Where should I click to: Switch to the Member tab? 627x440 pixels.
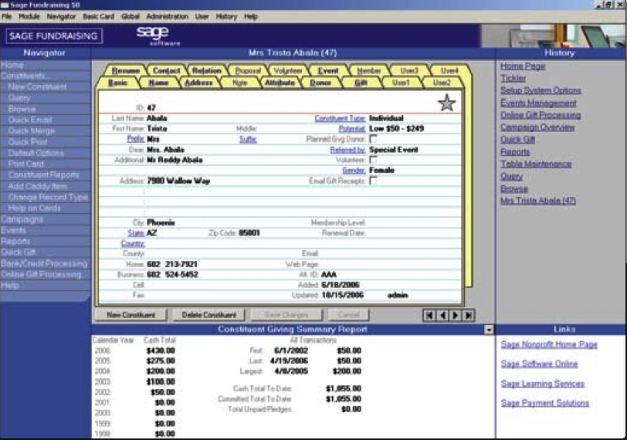pos(368,71)
